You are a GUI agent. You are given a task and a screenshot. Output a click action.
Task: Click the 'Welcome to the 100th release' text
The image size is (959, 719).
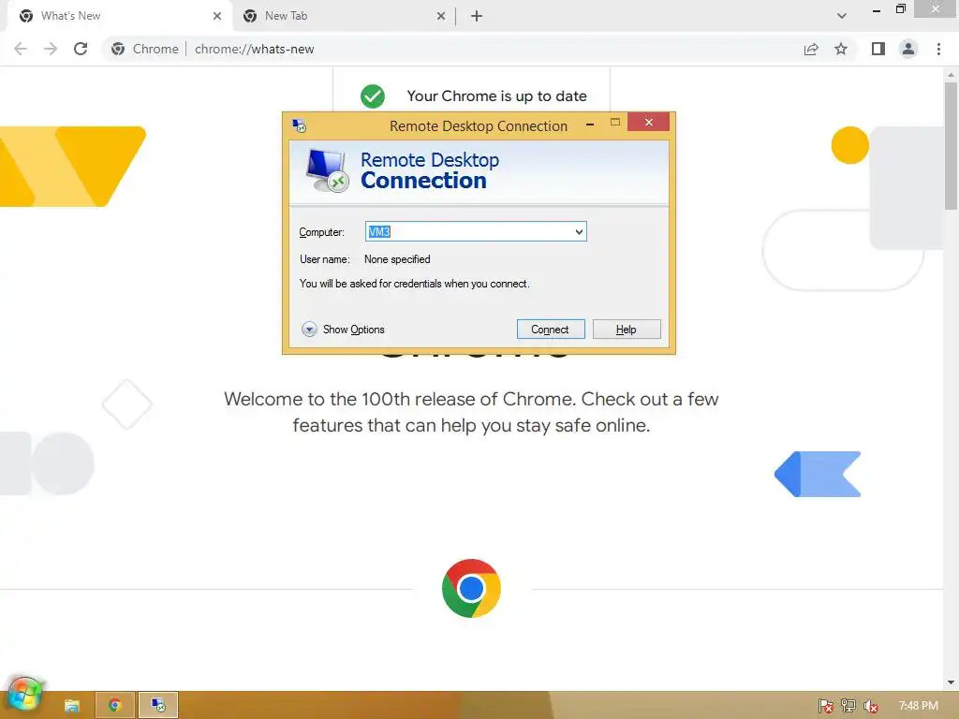pyautogui.click(x=471, y=412)
